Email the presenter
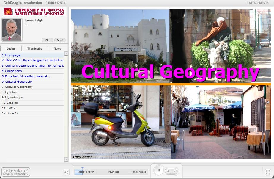 pyautogui.click(x=60, y=40)
